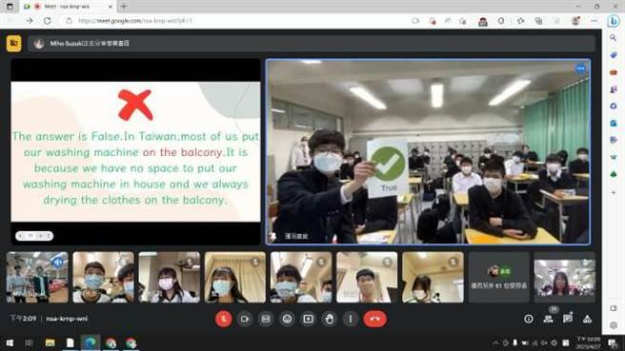The width and height of the screenshot is (625, 351).
Task: Close the Meet browser tab
Action: 111,7
